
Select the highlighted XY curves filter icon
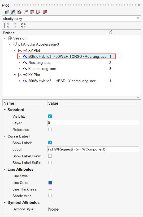13,12
